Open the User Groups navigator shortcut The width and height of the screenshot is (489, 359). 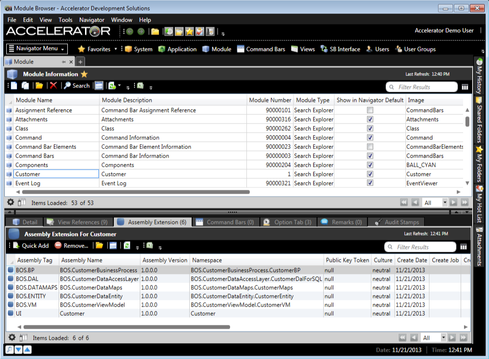[x=416, y=49]
